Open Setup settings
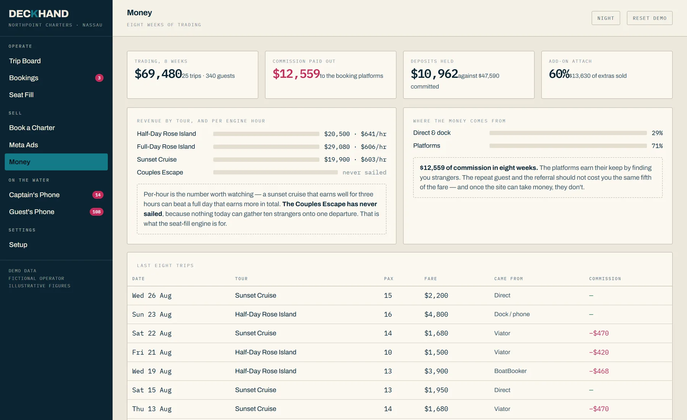Viewport: 687px width, 420px height. point(56,245)
